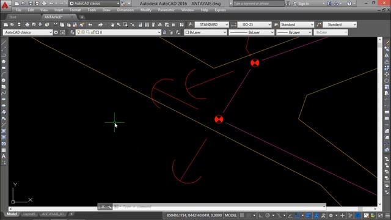
Task: Click the Save icon in Standard toolbar
Action: coord(19,24)
